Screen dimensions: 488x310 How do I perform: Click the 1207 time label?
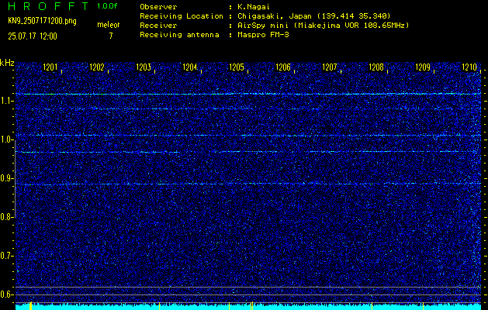pyautogui.click(x=330, y=67)
